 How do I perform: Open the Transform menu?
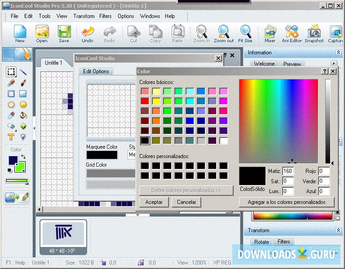coord(84,16)
